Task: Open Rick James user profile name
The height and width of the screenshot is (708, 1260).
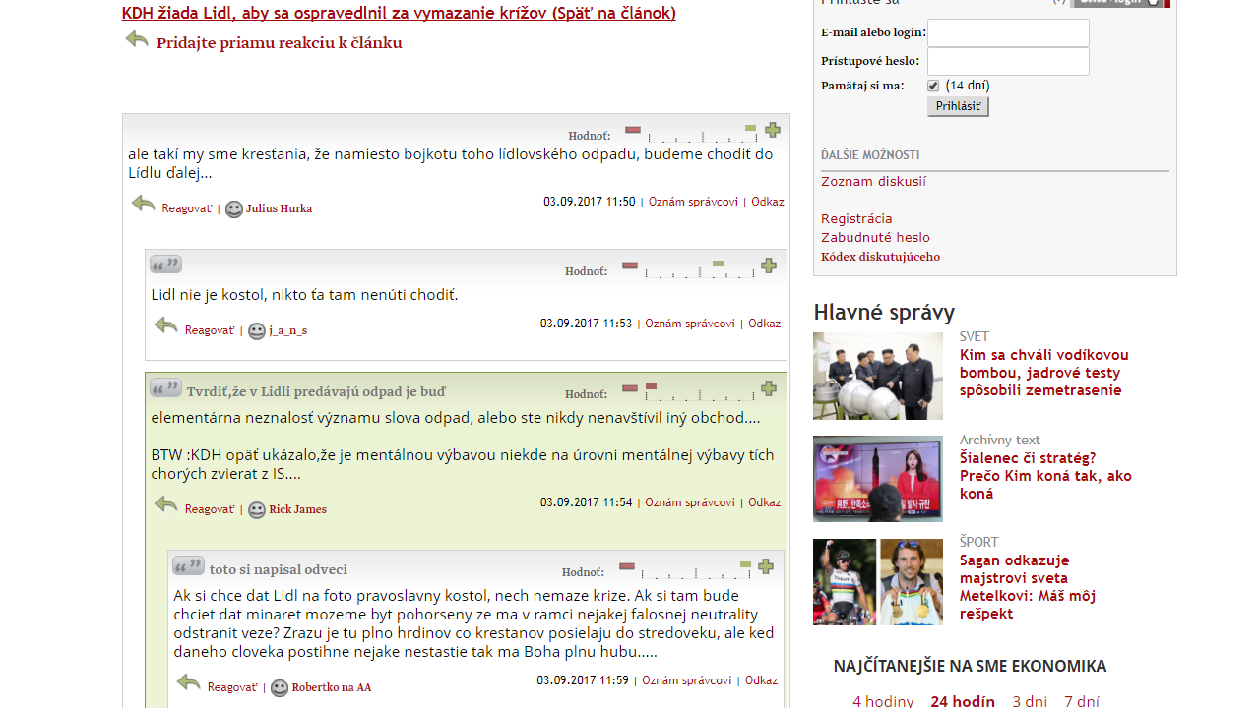Action: click(297, 509)
